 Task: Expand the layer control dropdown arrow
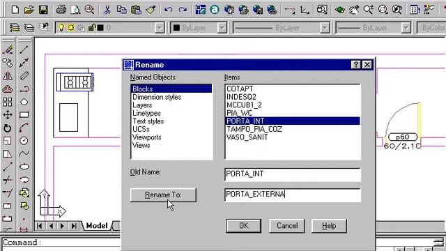160,28
